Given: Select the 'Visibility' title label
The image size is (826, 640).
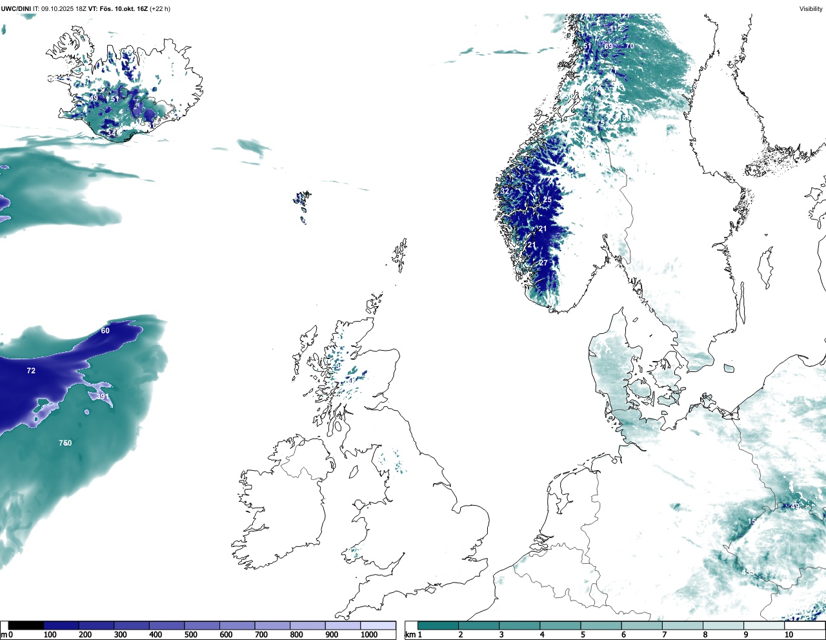Looking at the screenshot, I should (811, 9).
